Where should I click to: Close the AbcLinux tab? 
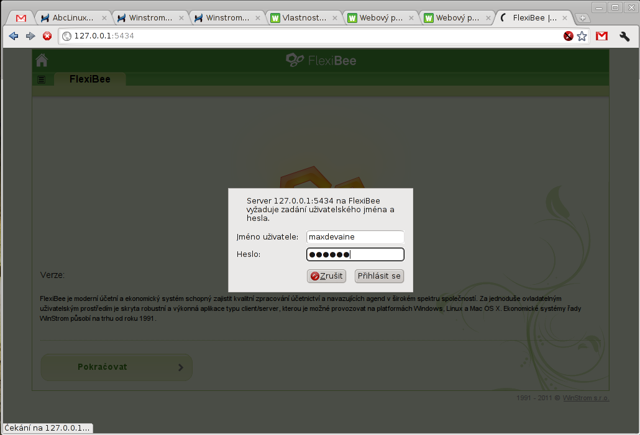[104, 18]
